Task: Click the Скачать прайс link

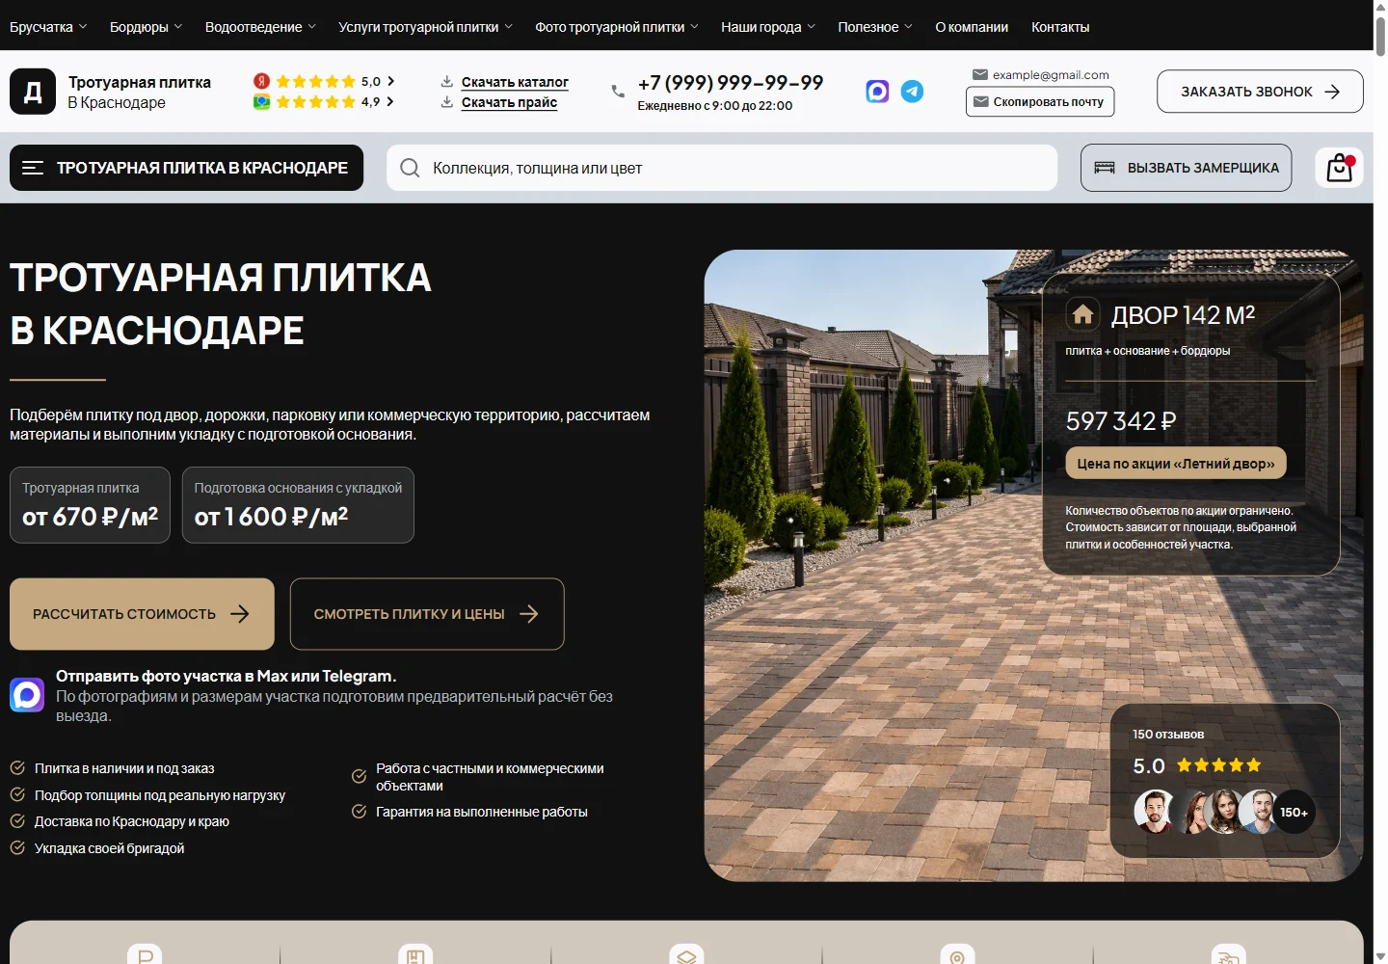Action: click(x=509, y=102)
